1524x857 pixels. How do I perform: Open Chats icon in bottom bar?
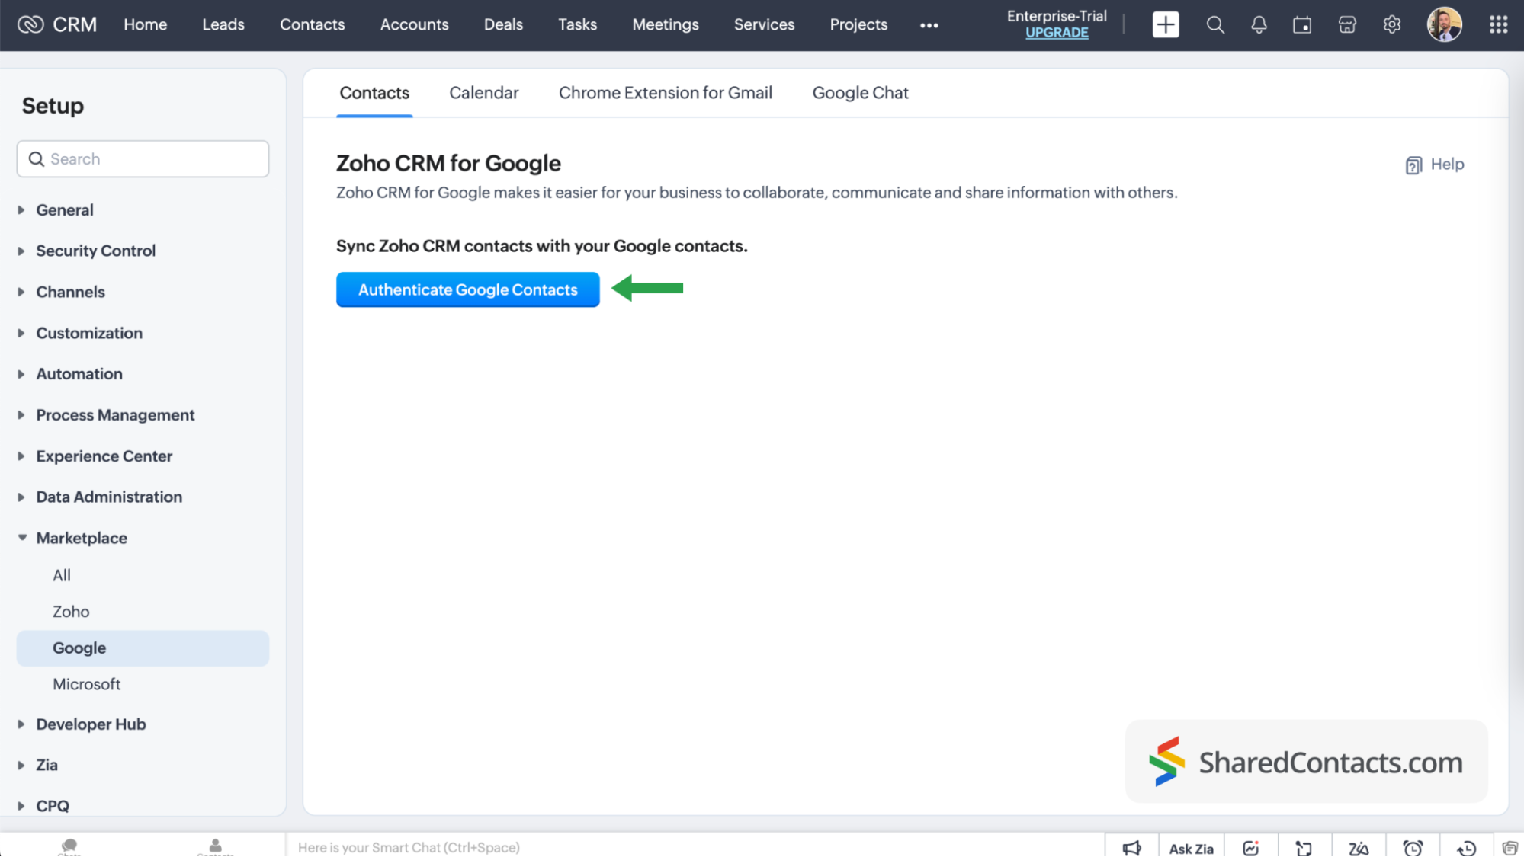(69, 846)
